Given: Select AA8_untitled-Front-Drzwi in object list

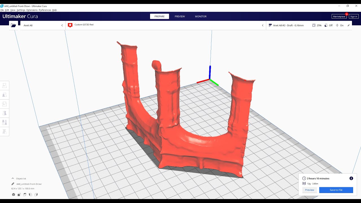Looking at the screenshot, I should point(29,184).
